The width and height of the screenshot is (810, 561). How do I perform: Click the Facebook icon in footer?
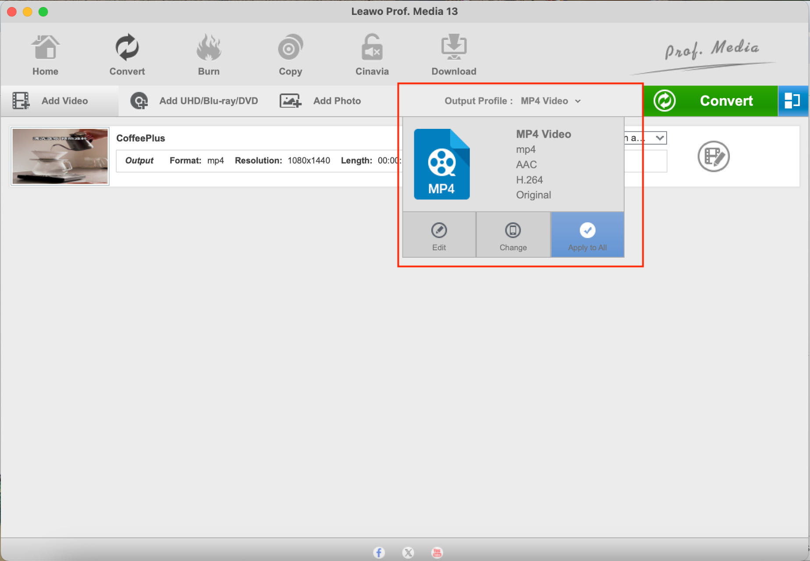click(x=379, y=552)
